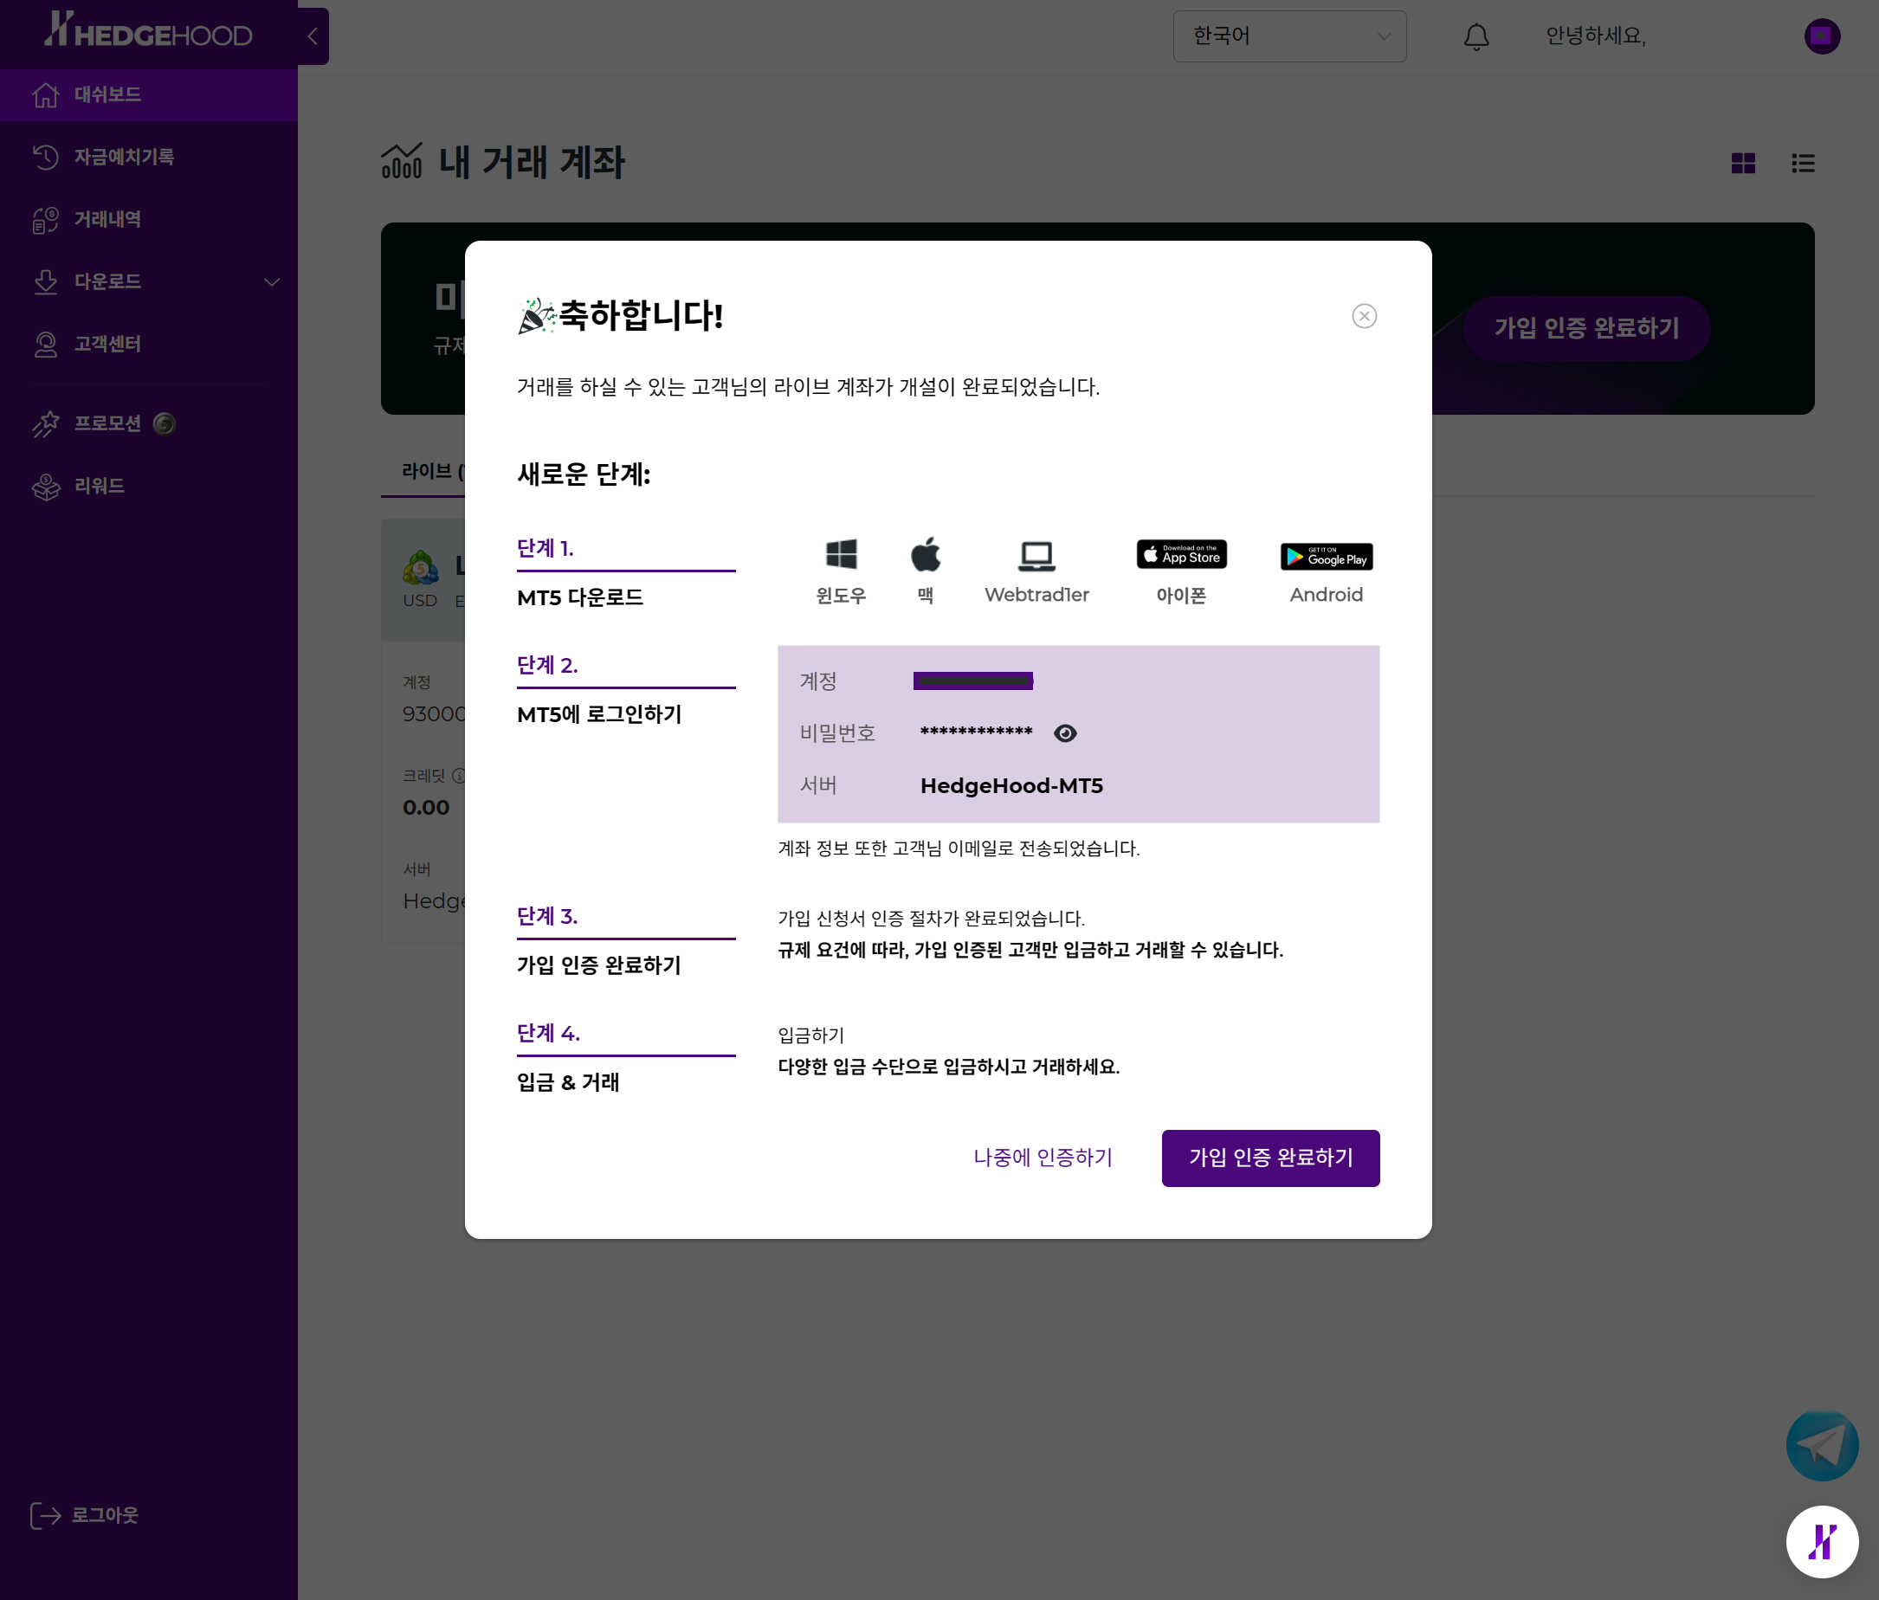
Task: Open notifications bell icon
Action: point(1476,36)
